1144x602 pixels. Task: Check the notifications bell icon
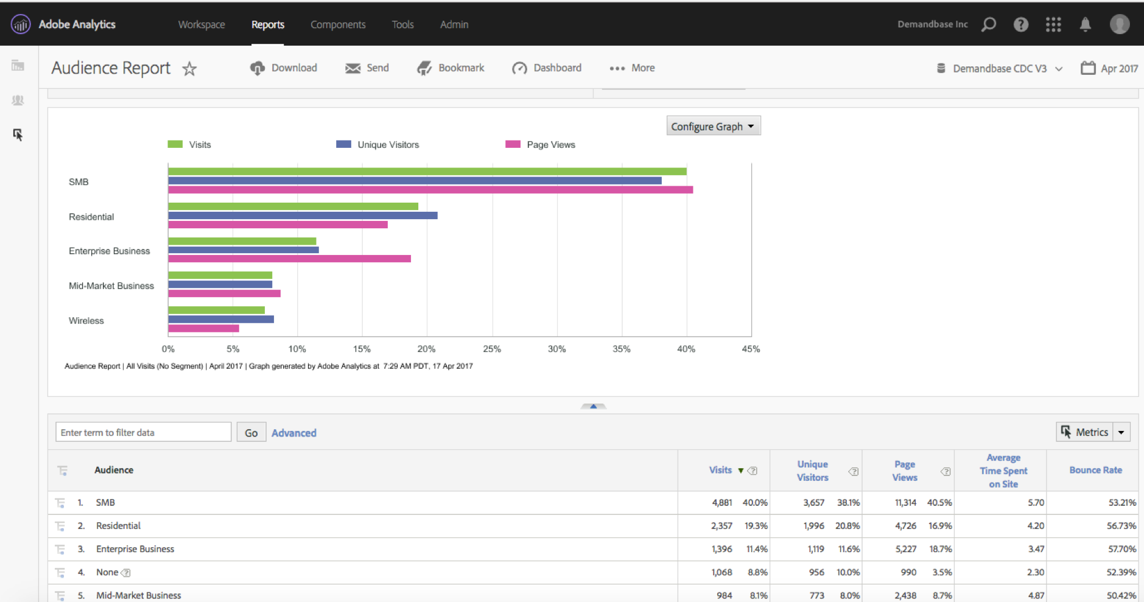pos(1085,24)
